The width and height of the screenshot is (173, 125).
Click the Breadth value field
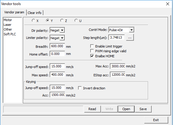coord(57,46)
